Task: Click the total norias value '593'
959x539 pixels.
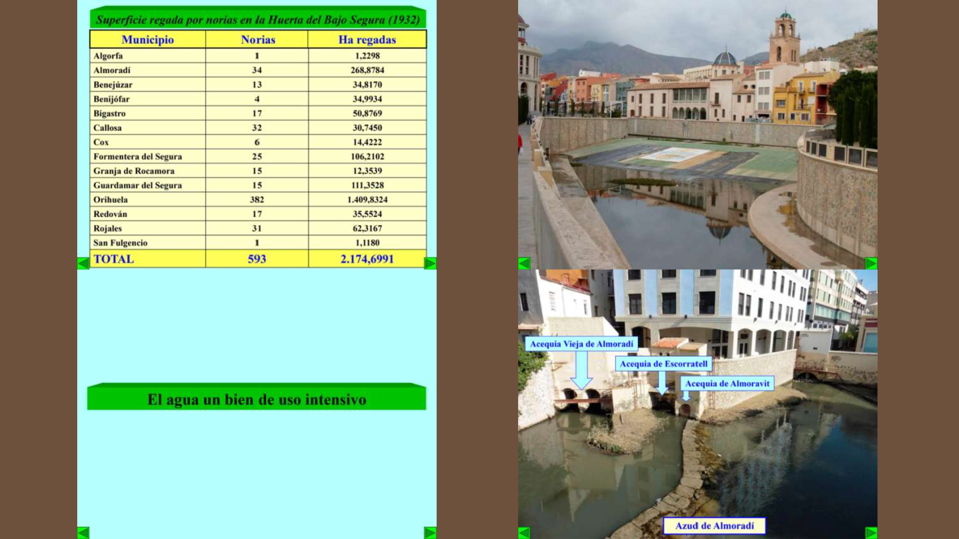Action: pyautogui.click(x=257, y=259)
